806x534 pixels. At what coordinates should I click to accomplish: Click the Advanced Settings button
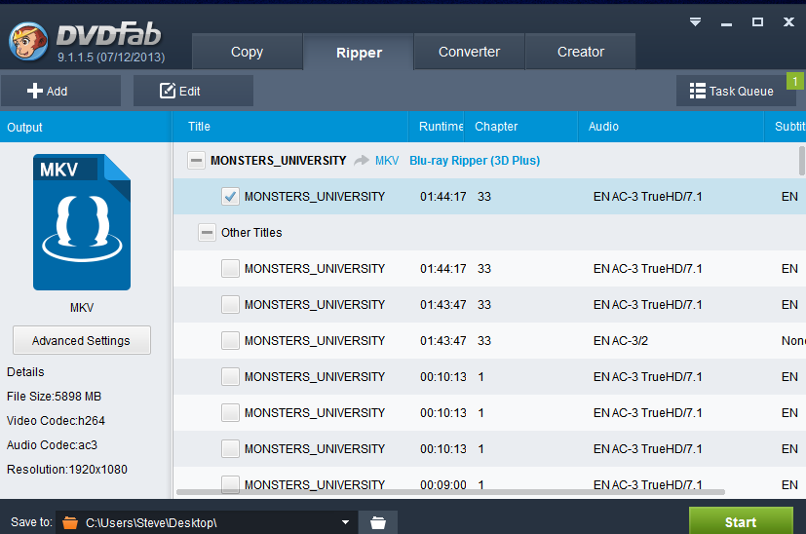pyautogui.click(x=82, y=341)
